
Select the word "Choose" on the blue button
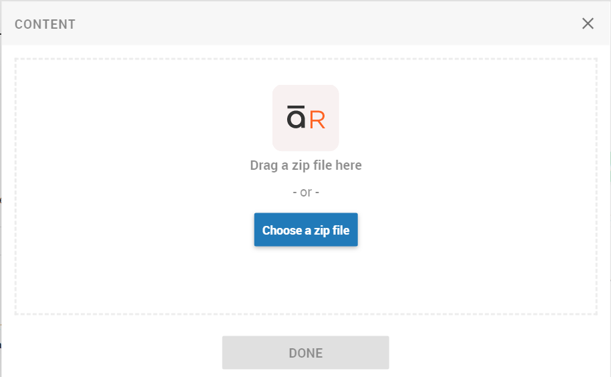click(282, 230)
